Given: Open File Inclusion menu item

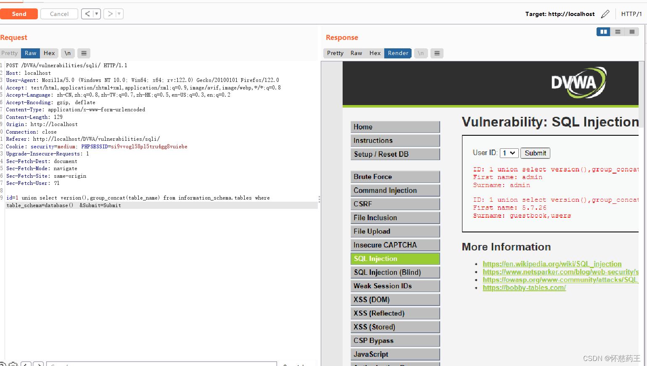Looking at the screenshot, I should [395, 218].
